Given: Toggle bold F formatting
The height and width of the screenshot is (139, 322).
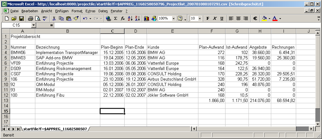Looking at the screenshot, I should click(x=208, y=19).
